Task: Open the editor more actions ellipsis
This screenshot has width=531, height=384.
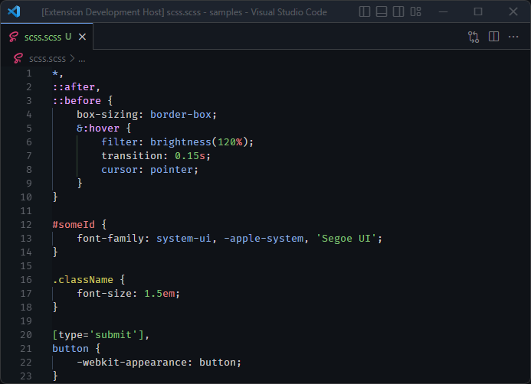Action: tap(513, 37)
